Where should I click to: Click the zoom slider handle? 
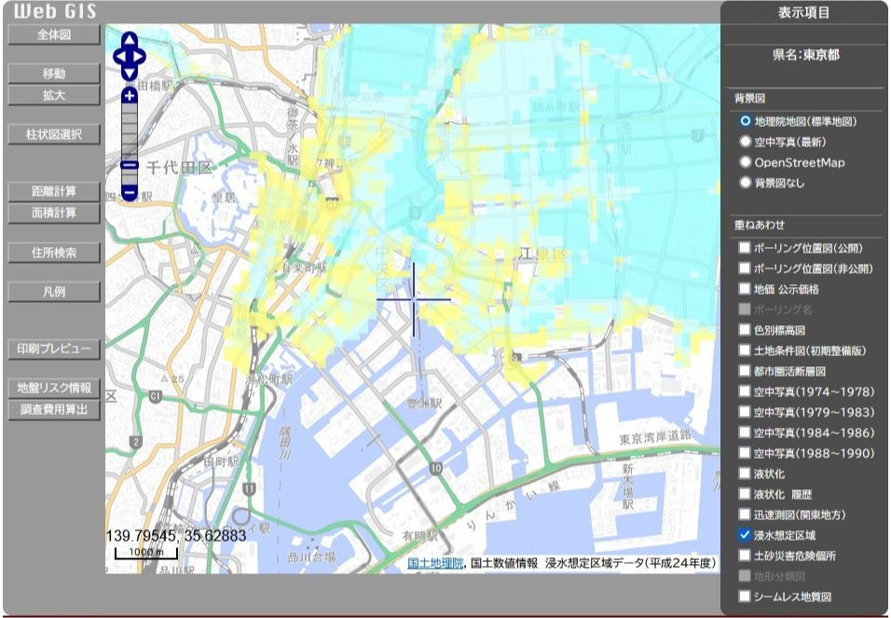tap(130, 166)
